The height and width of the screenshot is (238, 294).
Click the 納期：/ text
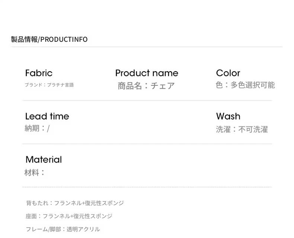click(37, 129)
